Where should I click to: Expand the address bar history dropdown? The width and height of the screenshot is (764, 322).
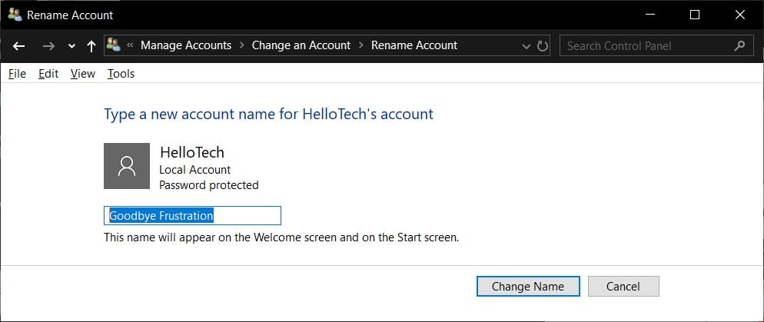click(526, 46)
